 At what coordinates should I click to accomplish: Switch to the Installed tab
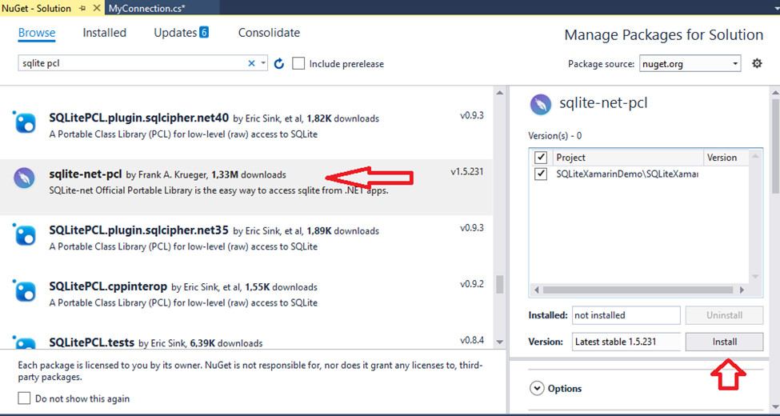(x=105, y=33)
